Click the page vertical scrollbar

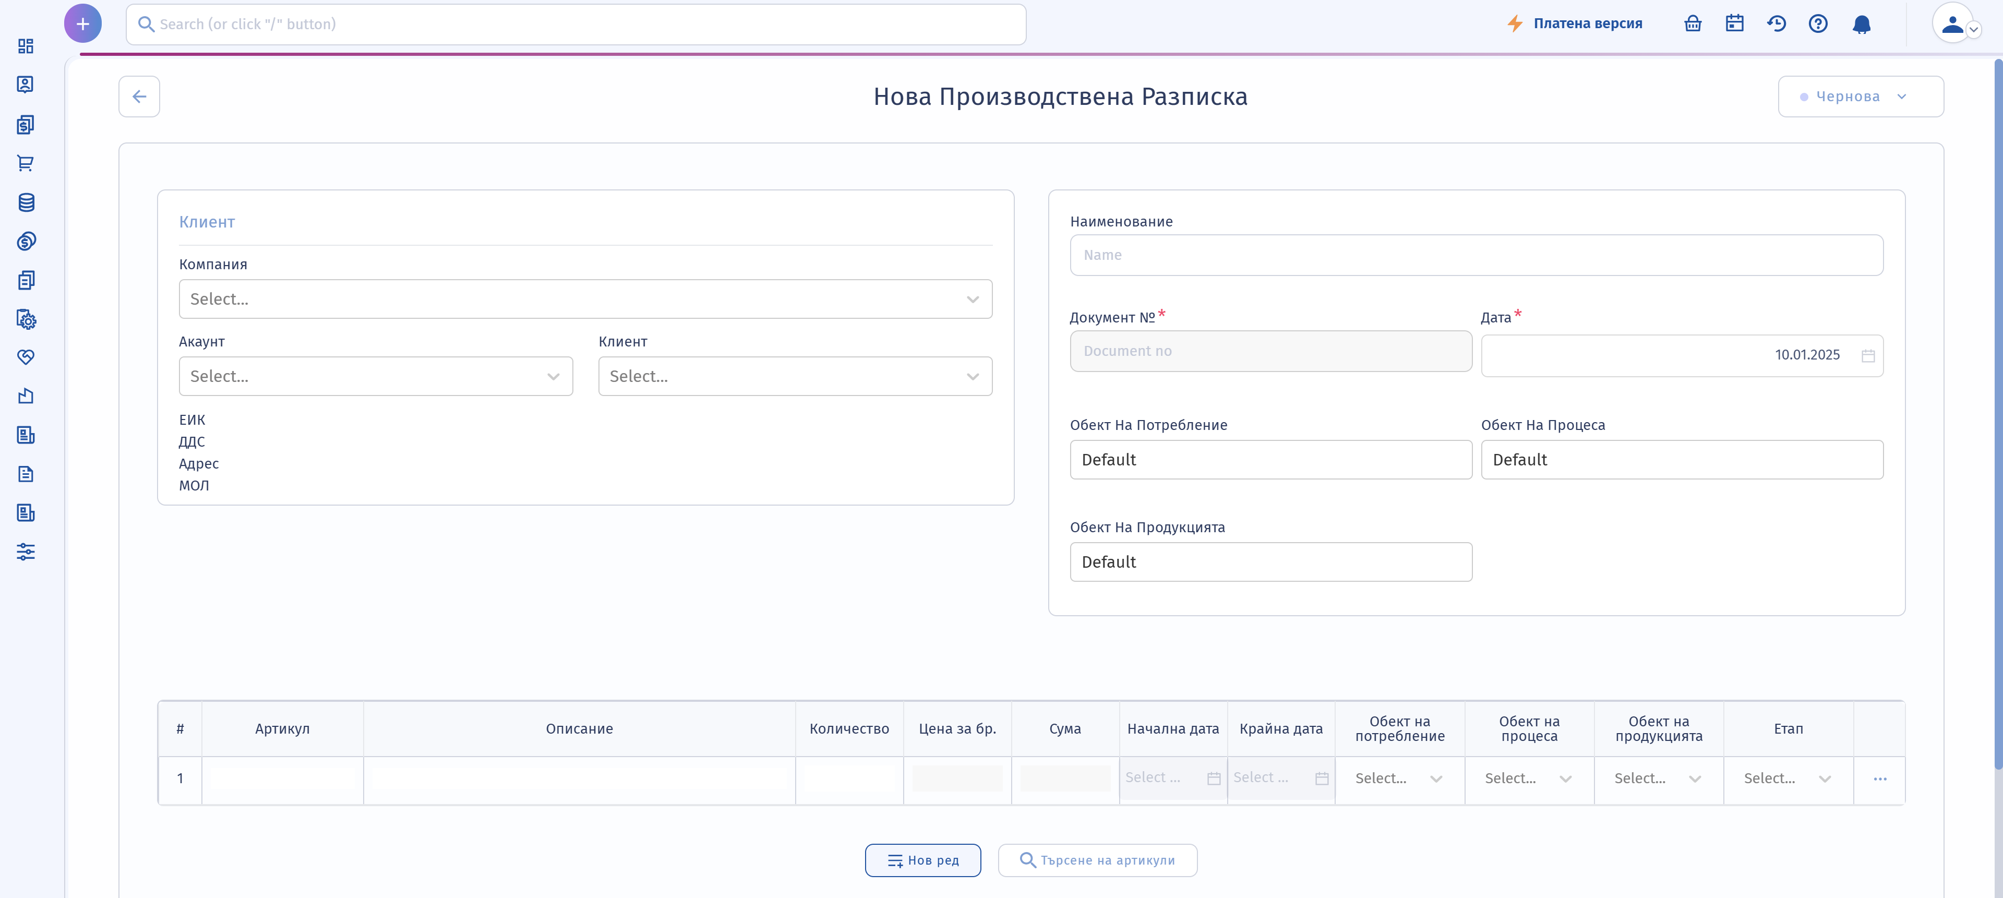(1998, 414)
